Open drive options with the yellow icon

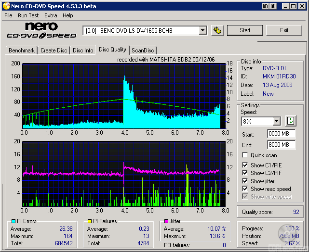[217, 30]
